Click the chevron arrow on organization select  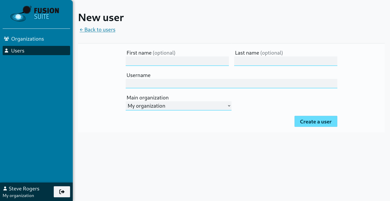click(x=229, y=106)
